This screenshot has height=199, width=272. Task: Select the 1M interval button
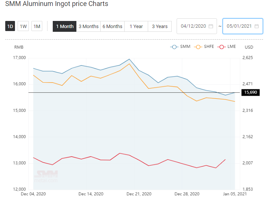click(x=37, y=26)
